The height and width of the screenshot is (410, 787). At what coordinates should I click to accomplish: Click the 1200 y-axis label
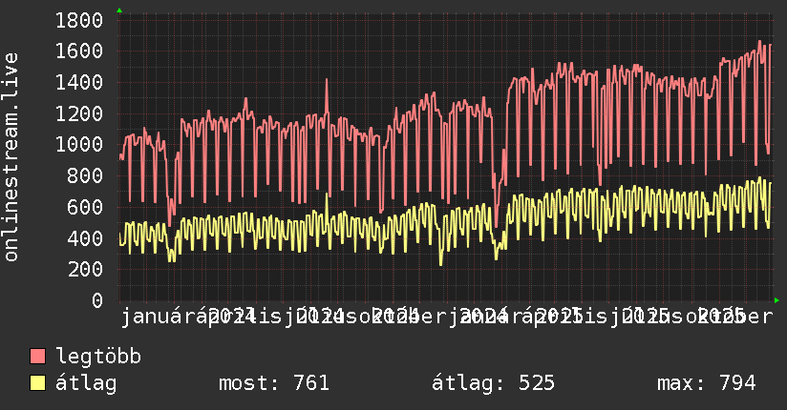click(x=79, y=113)
